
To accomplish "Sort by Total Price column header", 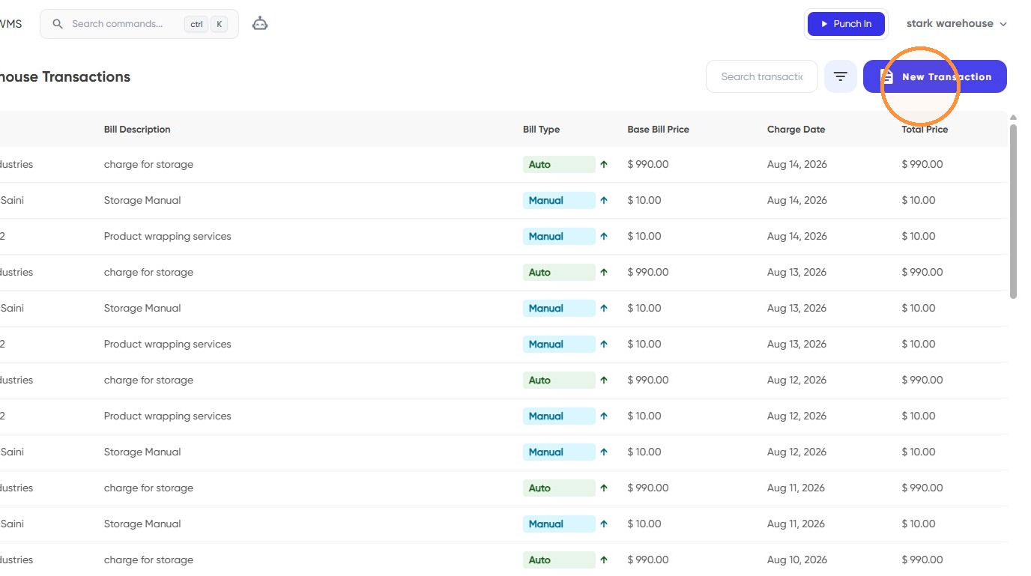I will [925, 130].
